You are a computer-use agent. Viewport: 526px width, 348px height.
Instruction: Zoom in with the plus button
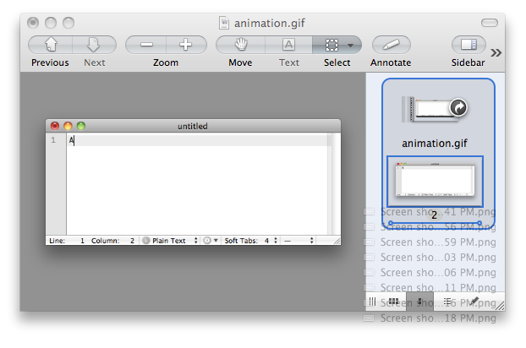click(186, 45)
